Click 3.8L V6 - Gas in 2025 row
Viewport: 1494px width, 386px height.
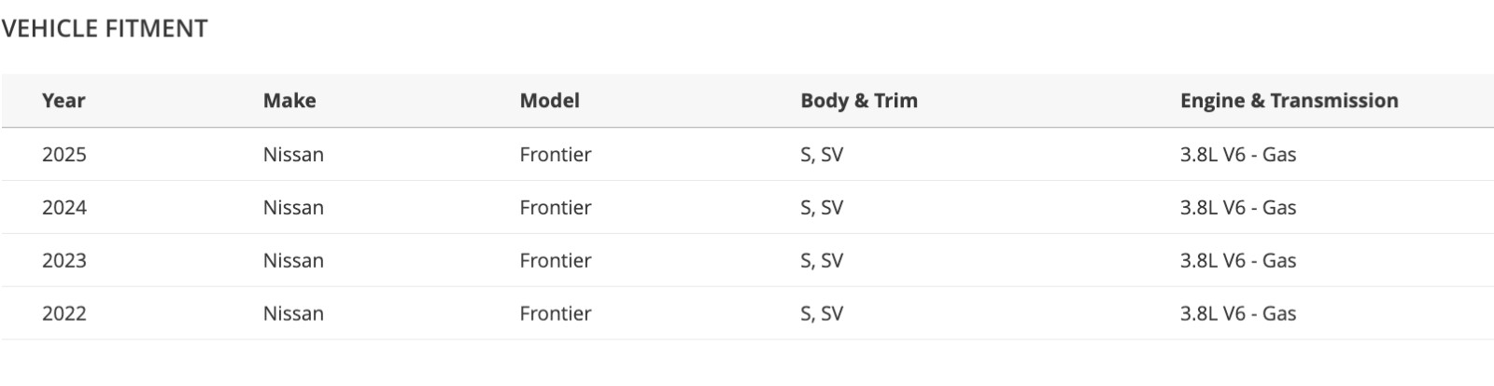1237,155
